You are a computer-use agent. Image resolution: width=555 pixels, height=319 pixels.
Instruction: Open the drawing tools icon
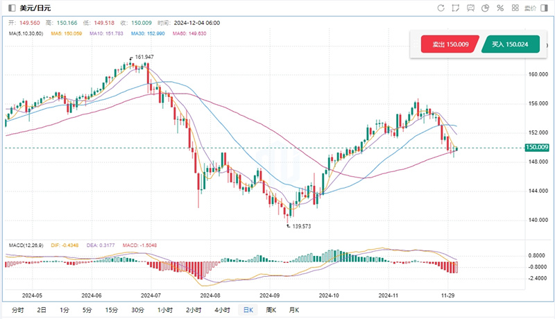click(x=456, y=8)
